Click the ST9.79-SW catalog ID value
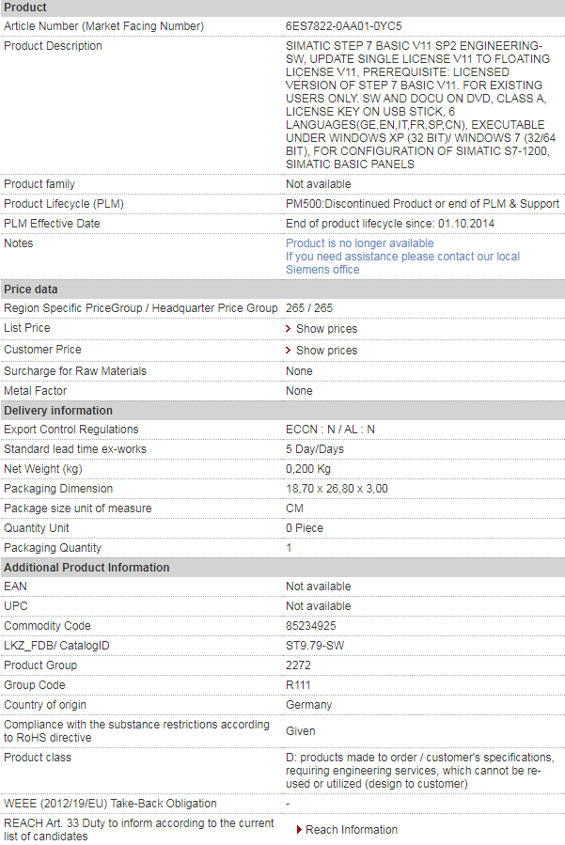Image resolution: width=565 pixels, height=845 pixels. click(315, 645)
